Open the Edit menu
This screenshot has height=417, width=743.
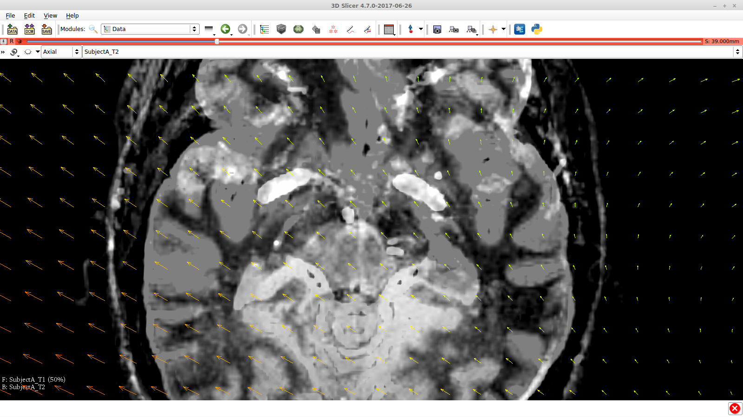(x=29, y=15)
